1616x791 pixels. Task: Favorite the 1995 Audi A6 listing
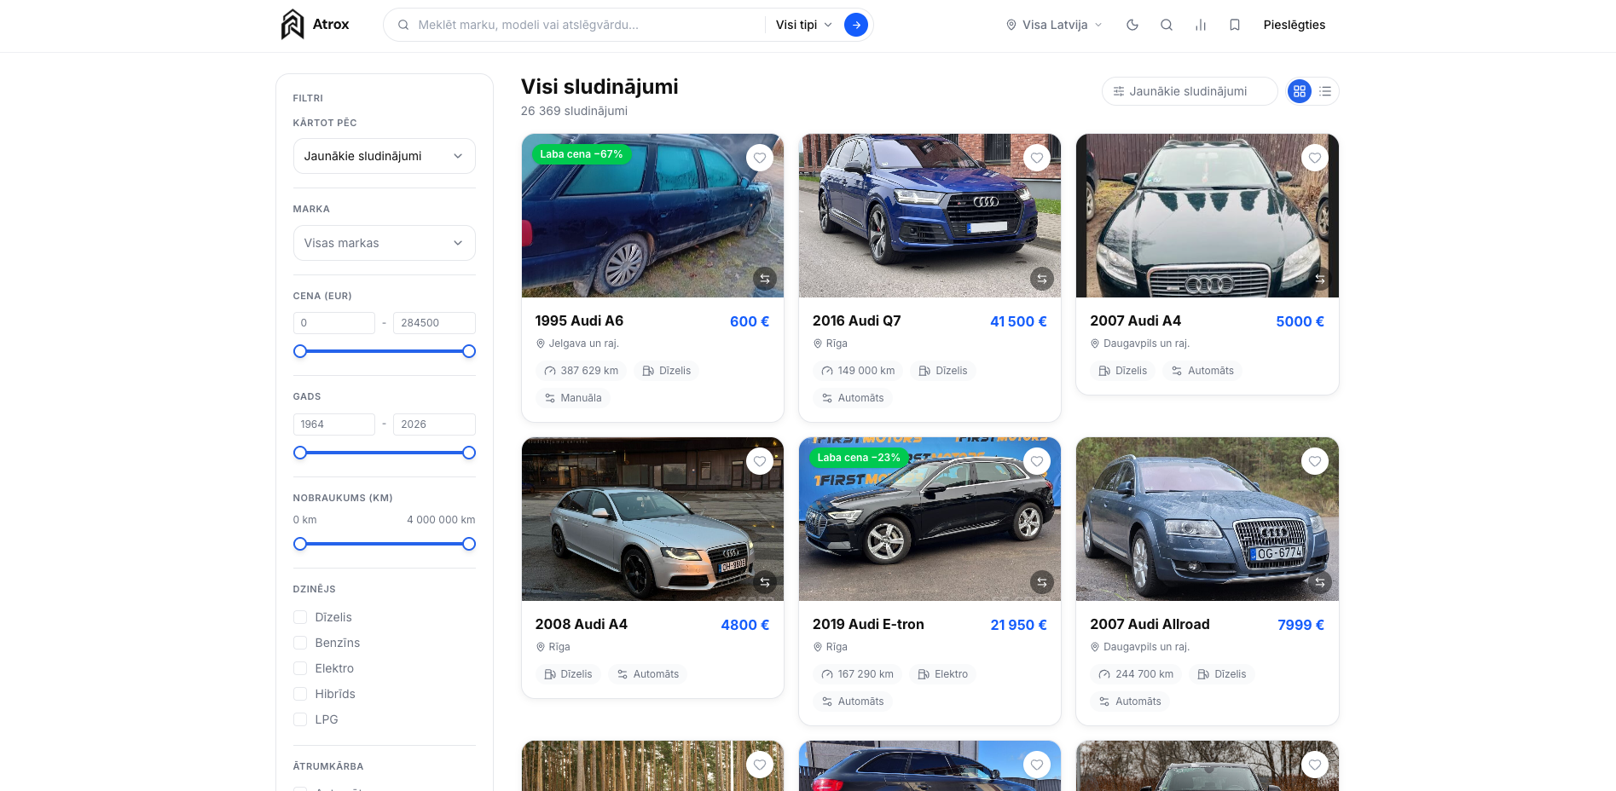(760, 158)
